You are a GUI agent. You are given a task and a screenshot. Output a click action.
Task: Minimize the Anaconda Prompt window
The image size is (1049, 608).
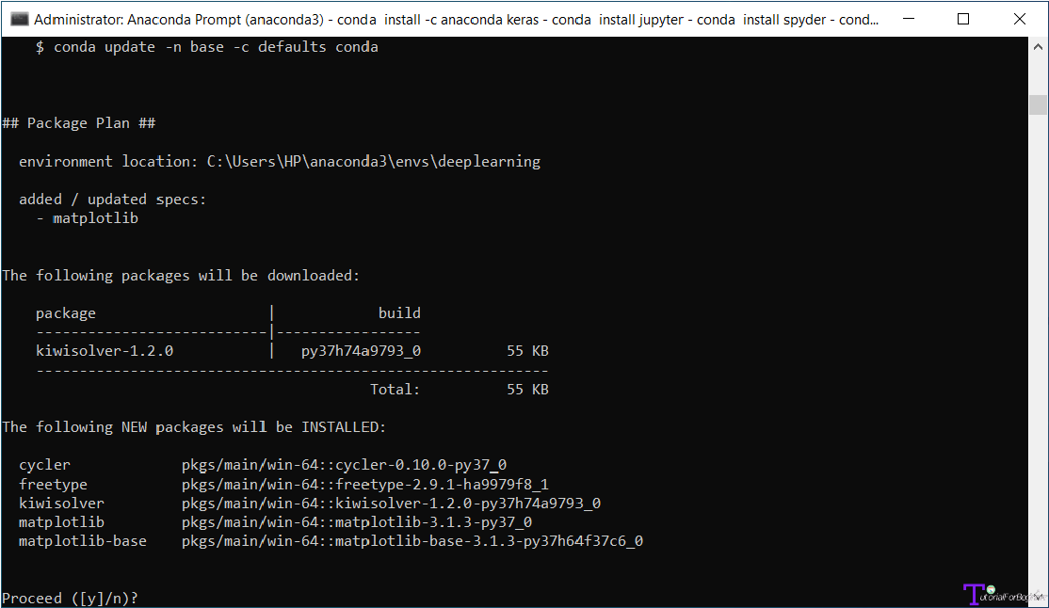[x=908, y=19]
